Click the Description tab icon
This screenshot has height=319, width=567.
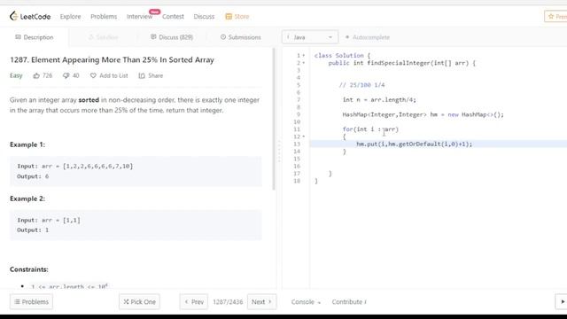point(18,37)
